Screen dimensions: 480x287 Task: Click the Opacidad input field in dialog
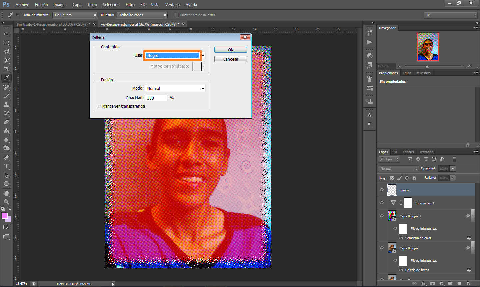point(156,98)
